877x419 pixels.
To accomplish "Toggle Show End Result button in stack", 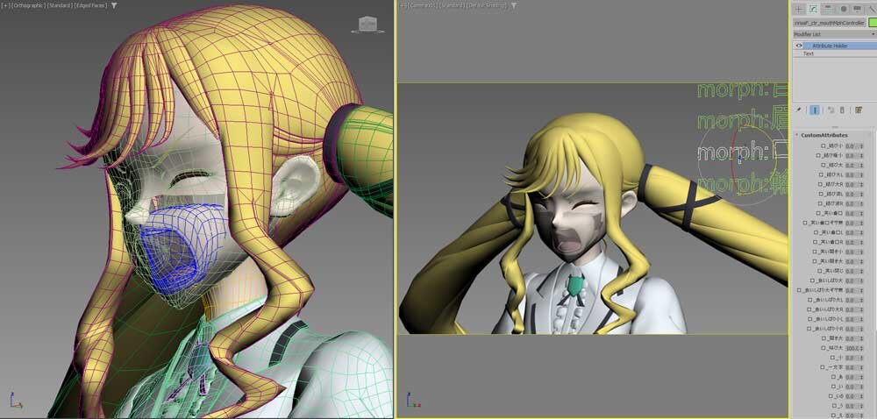I will [815, 110].
